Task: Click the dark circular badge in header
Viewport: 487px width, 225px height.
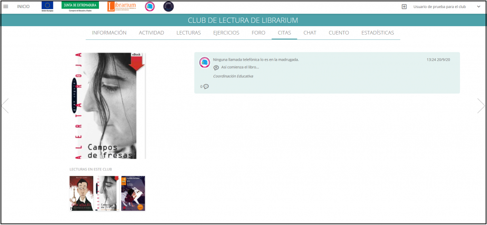Action: click(x=168, y=7)
